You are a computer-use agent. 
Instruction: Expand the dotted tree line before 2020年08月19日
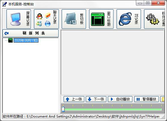point(7,40)
